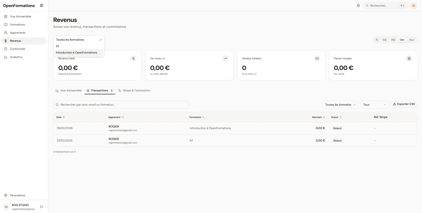Sort transactions by Date column
This screenshot has height=213, width=422.
[61, 117]
